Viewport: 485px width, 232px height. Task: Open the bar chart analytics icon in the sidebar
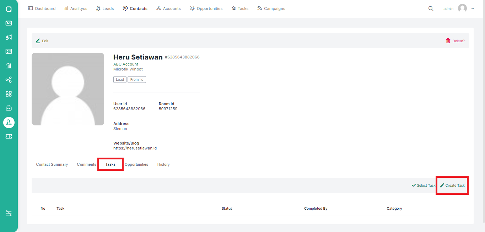[9, 66]
